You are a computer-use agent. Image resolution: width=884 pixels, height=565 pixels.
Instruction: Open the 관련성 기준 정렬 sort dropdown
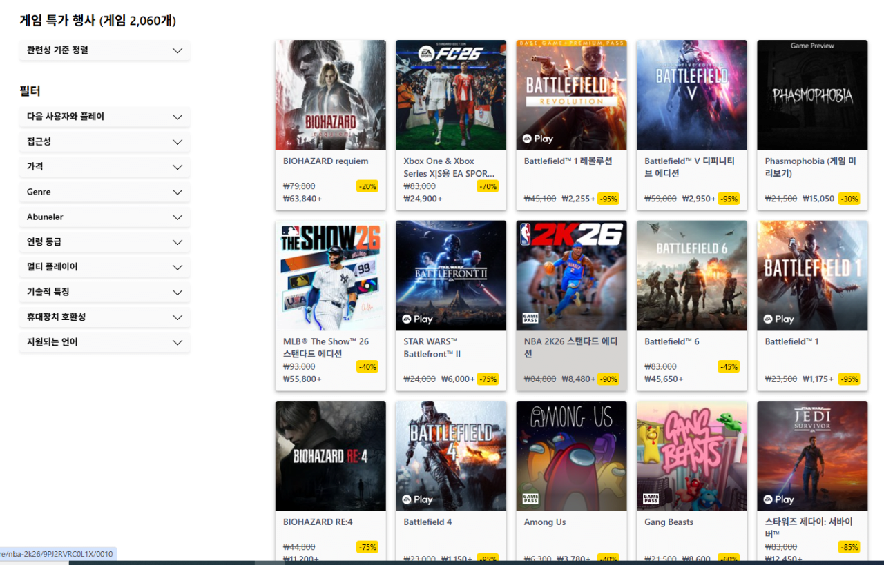point(105,50)
